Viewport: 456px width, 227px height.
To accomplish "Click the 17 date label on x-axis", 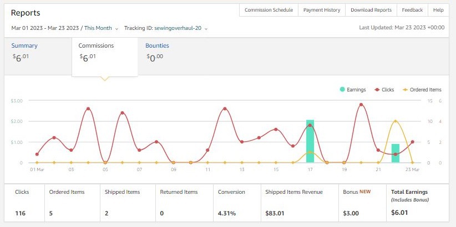I will [x=310, y=169].
